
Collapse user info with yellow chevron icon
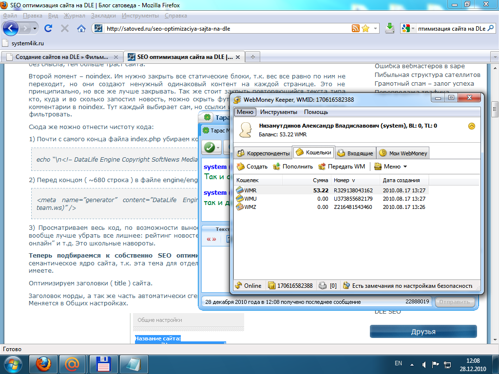(472, 126)
